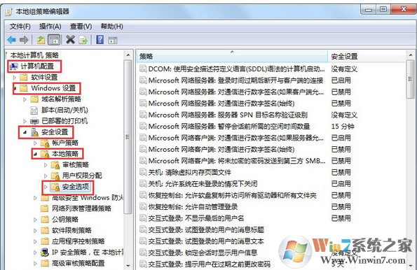Screen dimensions: 417x270
Task: Open the 帮助(H) menu
Action: coord(111,27)
